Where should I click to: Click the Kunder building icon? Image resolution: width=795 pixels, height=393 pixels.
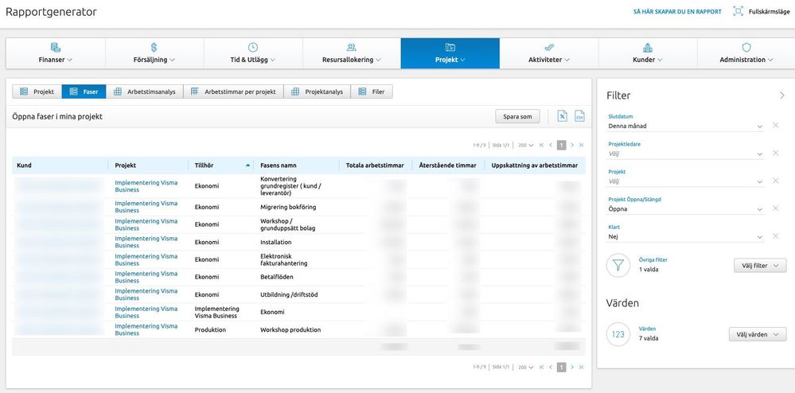[648, 48]
